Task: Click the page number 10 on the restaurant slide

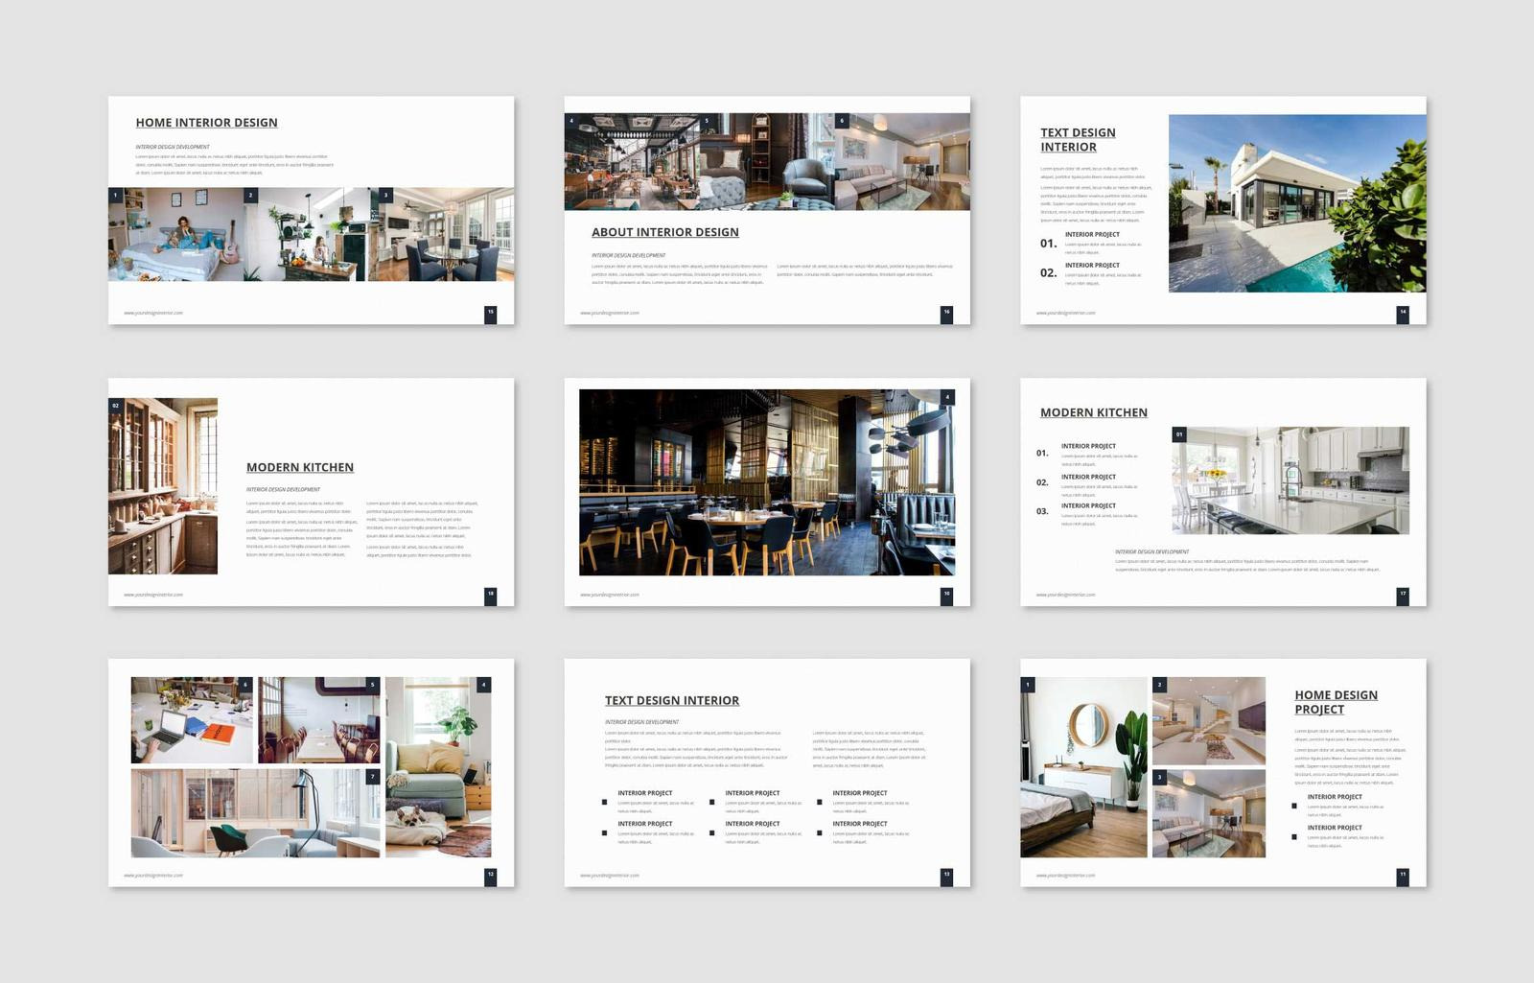Action: 947,595
